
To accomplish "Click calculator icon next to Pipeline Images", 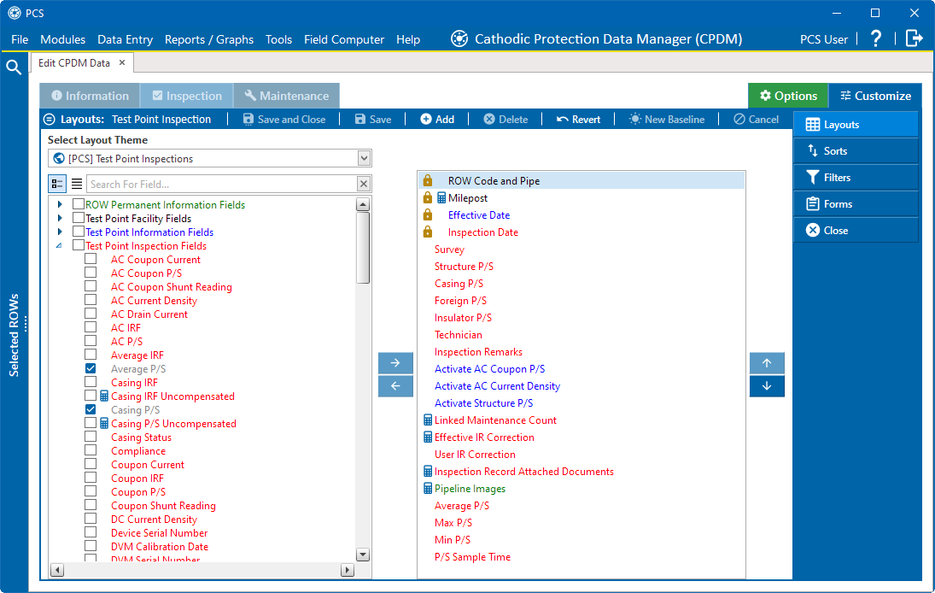I will (428, 489).
